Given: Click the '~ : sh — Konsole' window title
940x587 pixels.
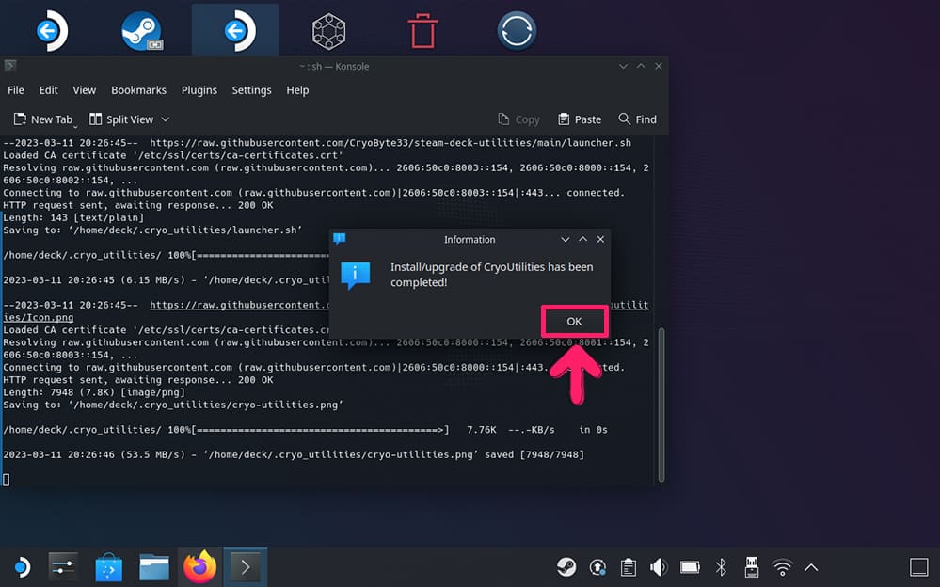Looking at the screenshot, I should [335, 66].
